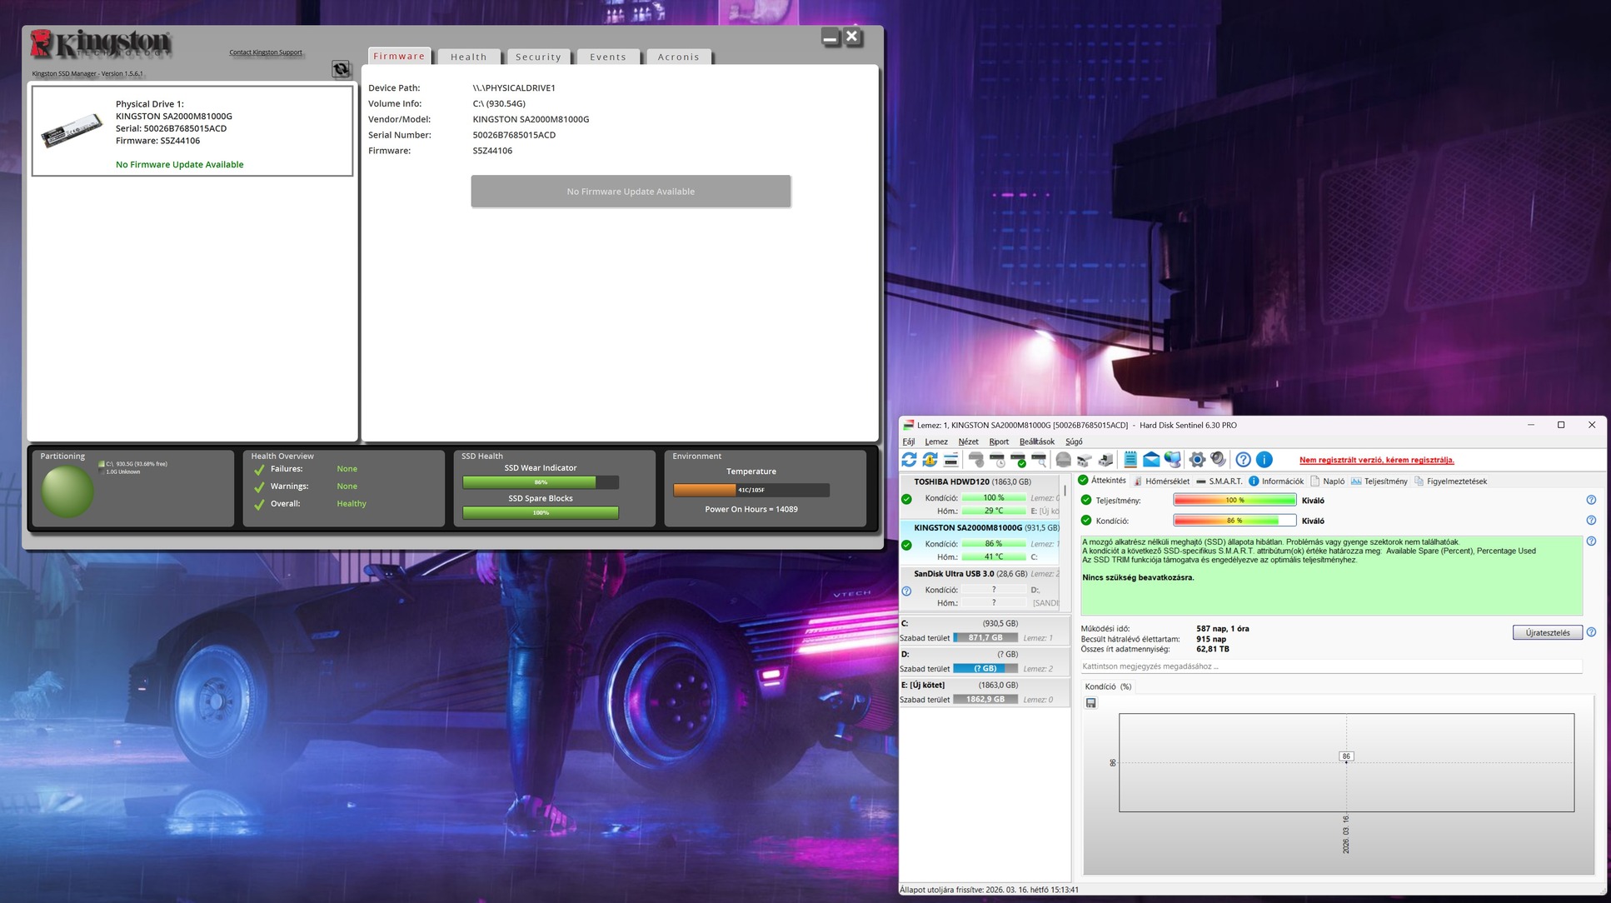Image resolution: width=1611 pixels, height=903 pixels.
Task: Click the help question mark toolbar icon
Action: 1243,460
